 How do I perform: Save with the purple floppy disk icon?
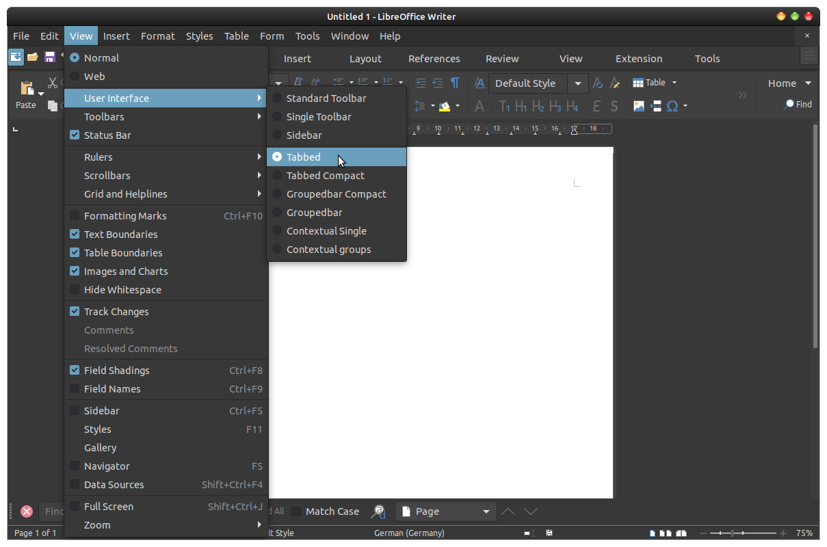pyautogui.click(x=50, y=57)
